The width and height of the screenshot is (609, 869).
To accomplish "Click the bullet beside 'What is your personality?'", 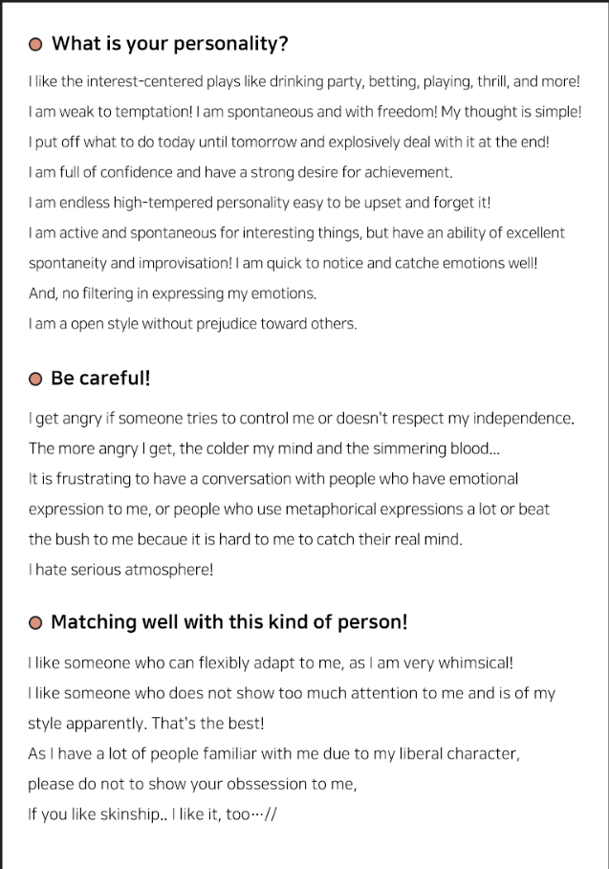I will point(35,44).
